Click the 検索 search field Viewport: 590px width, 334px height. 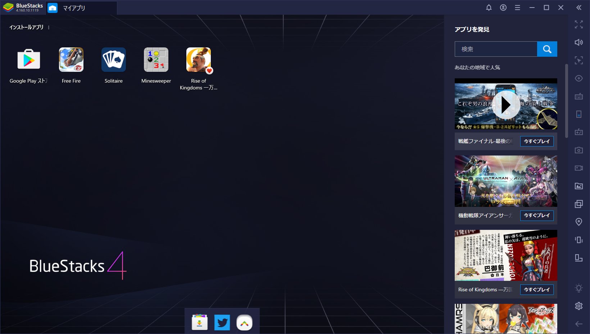click(496, 49)
